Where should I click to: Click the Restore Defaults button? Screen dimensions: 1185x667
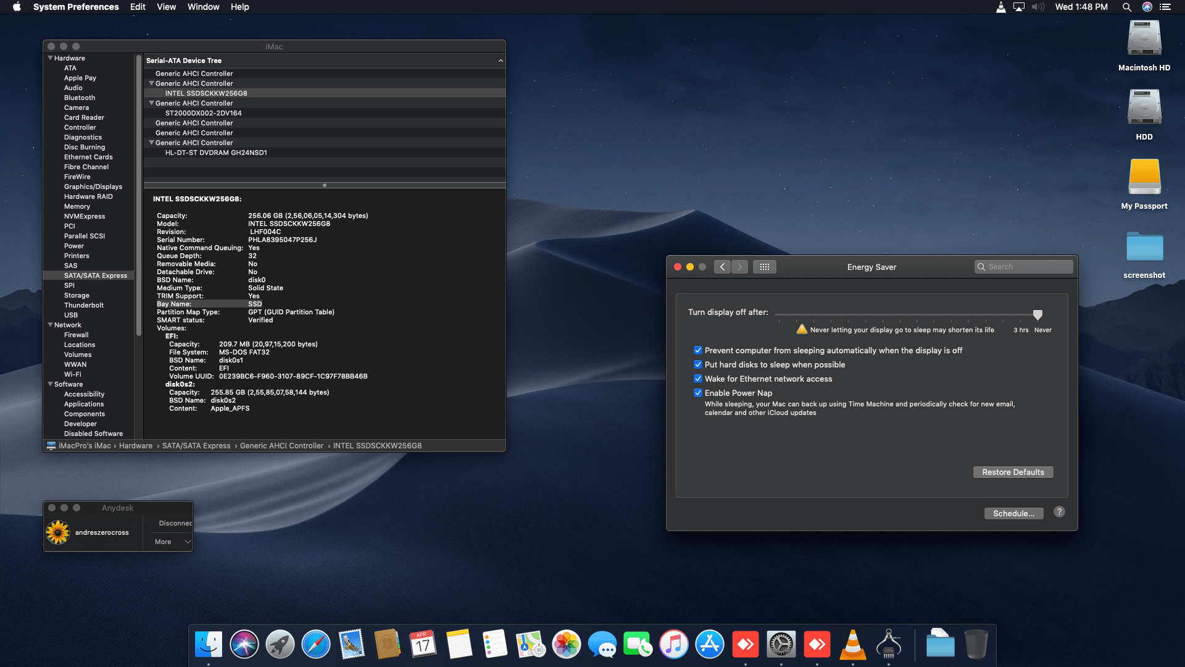tap(1013, 472)
